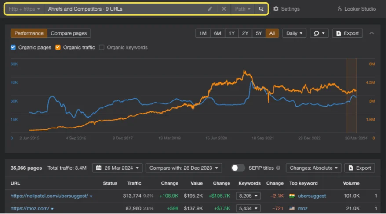Screen dimensions: 386x214
Task: Click the +108.9K traffic change value
Action: [169, 196]
